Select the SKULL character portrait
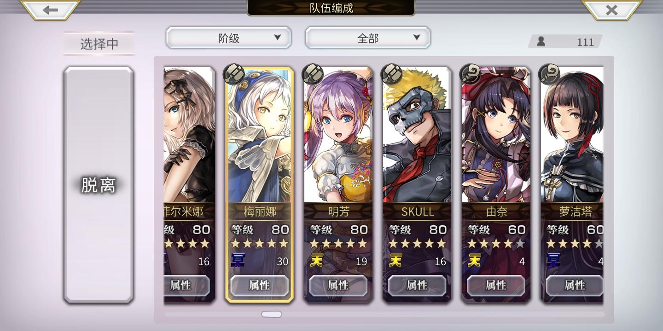Viewport: 663px width, 331px height. pyautogui.click(x=417, y=135)
